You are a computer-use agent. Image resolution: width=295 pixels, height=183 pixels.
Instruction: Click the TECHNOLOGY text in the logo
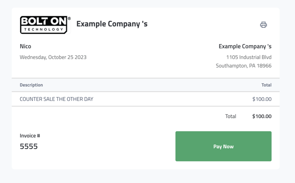coord(44,29)
